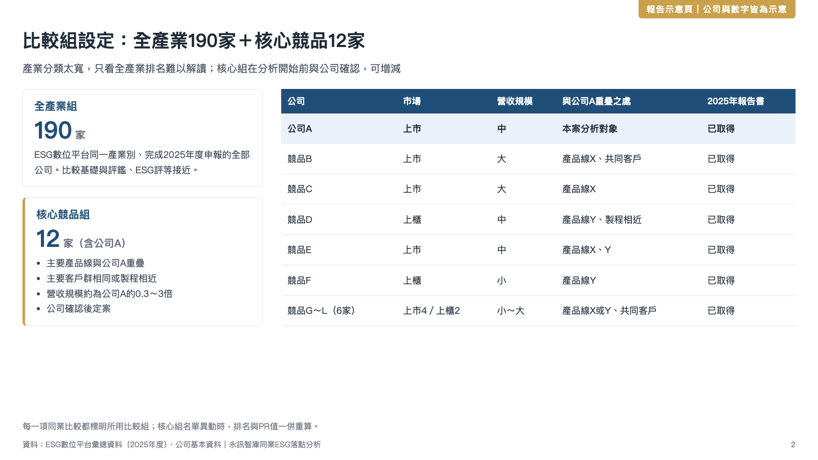Click the description starting 'ESG數位平台同一產業別'

[x=142, y=163]
